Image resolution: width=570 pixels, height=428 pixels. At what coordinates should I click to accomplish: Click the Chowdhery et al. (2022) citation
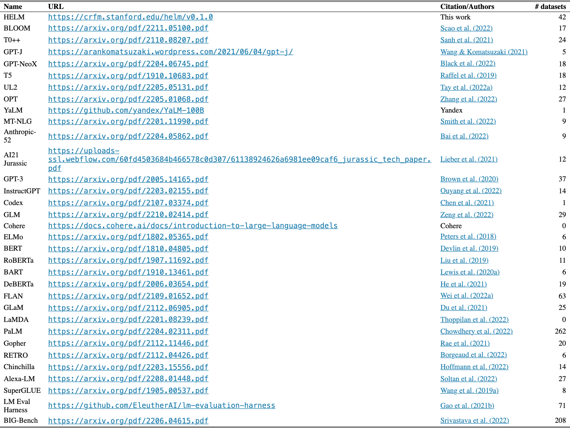[477, 331]
